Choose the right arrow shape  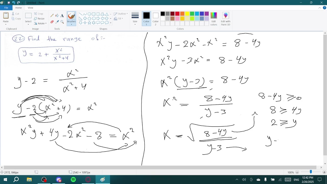tap(98, 18)
